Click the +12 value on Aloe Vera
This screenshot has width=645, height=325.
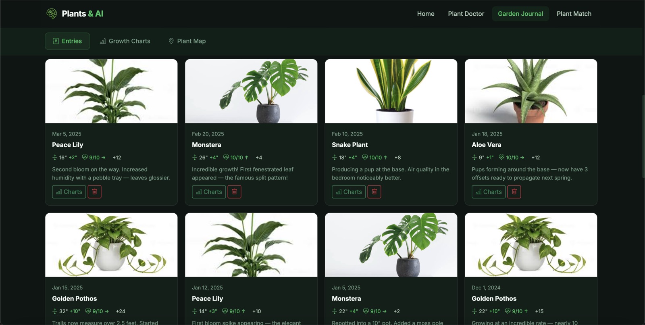coord(535,157)
